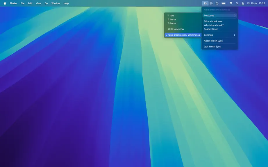This screenshot has width=268, height=167.
Task: Open the Finder menu
Action: pyautogui.click(x=13, y=3)
